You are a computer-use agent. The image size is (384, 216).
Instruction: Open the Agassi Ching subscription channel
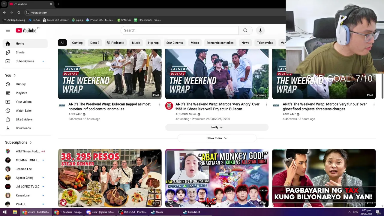coord(25,178)
